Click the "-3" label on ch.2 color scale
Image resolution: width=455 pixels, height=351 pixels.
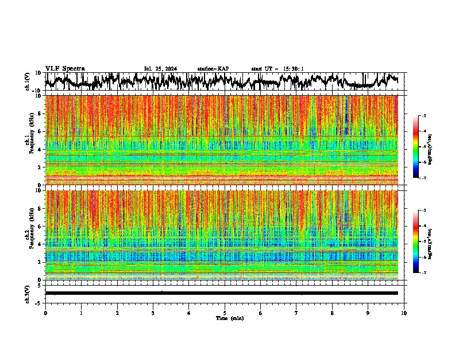[x=423, y=210]
